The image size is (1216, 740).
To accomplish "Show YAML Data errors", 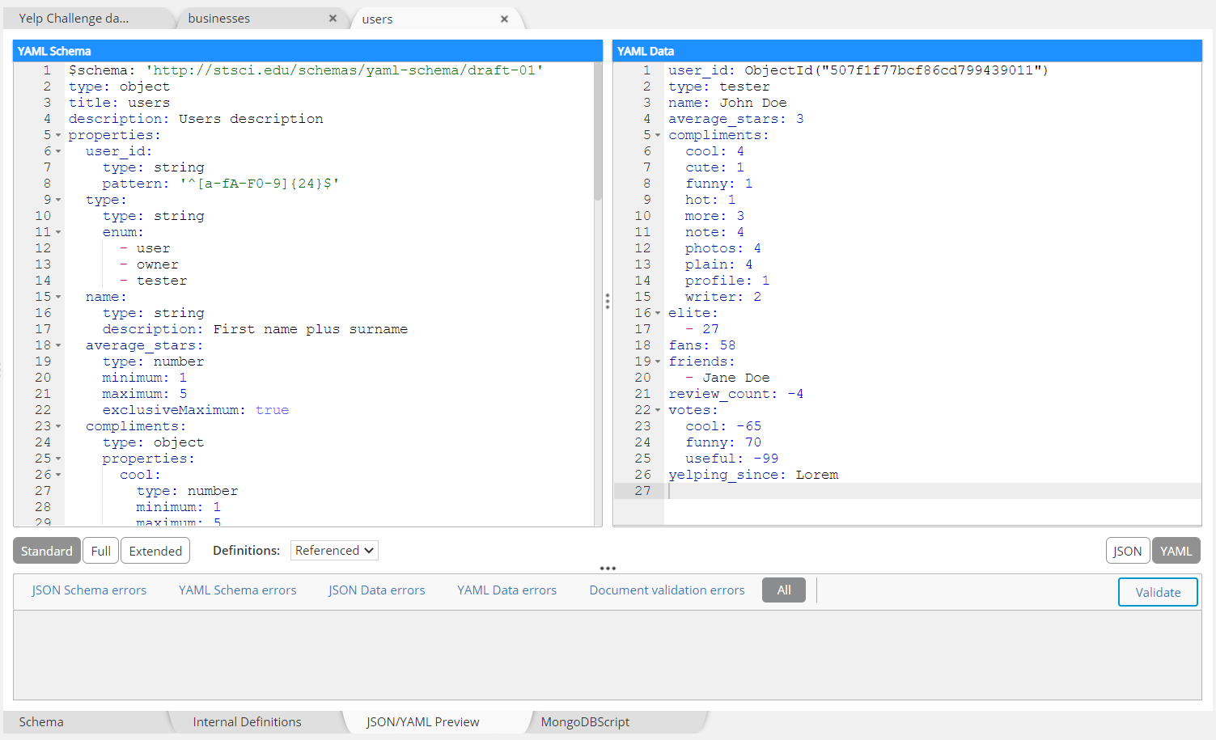I will (507, 590).
